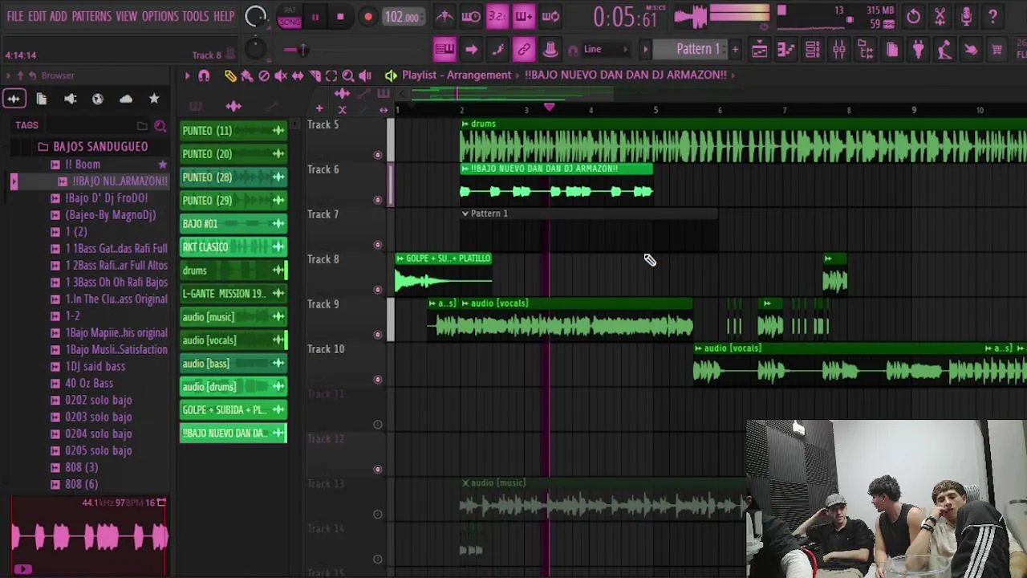
Task: Toggle the metronome
Action: [x=444, y=16]
